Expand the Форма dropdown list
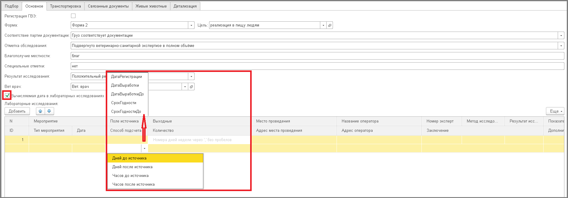Viewport: 568px width, 198px height. point(191,25)
